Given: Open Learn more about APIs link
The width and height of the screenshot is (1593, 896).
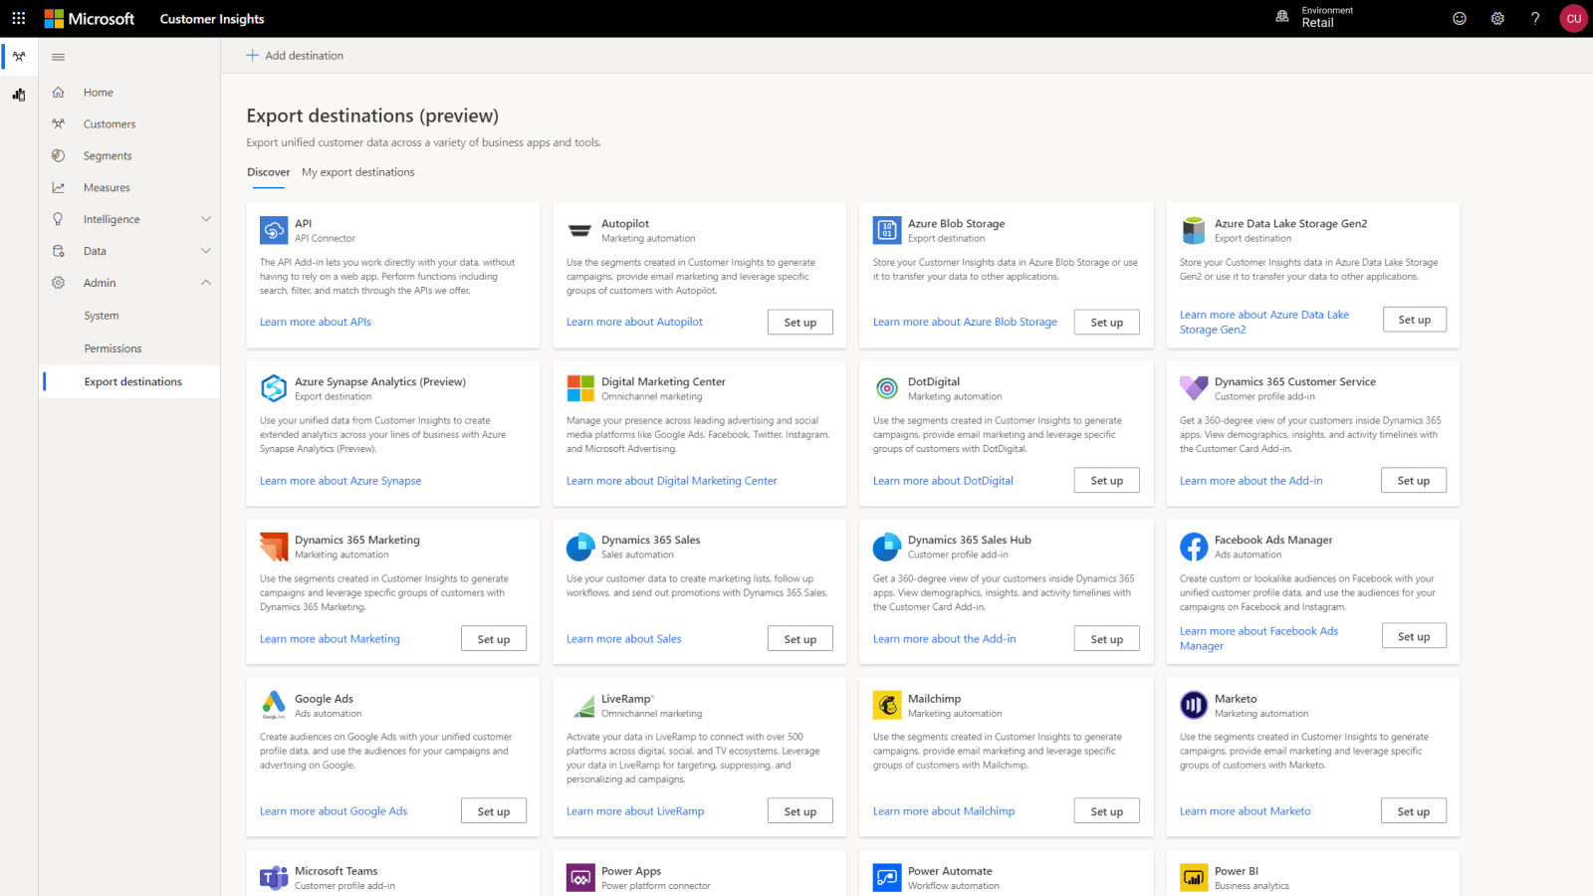Looking at the screenshot, I should [x=316, y=322].
